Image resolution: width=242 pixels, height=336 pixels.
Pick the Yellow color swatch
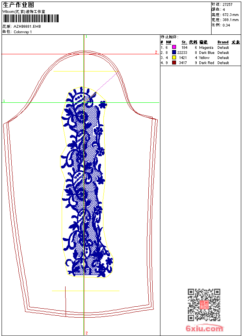tap(174, 57)
